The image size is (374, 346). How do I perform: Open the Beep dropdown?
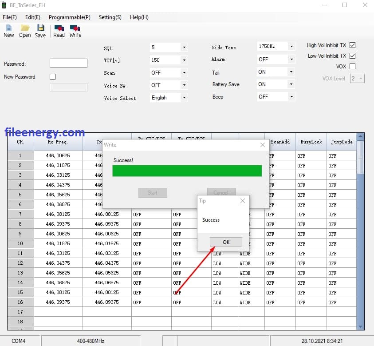tap(291, 96)
